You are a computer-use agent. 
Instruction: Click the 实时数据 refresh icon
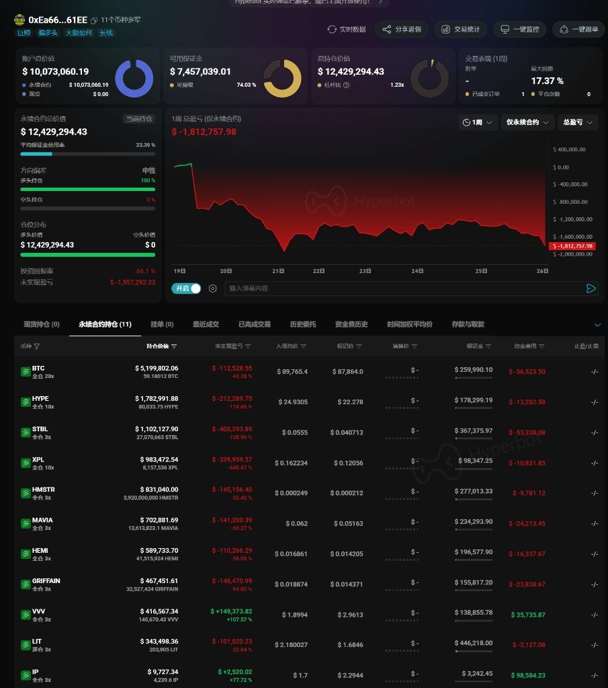(332, 30)
